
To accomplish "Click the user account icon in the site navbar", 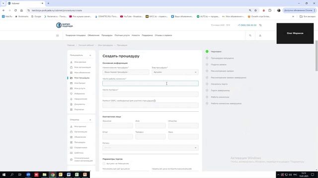I will [260, 36].
